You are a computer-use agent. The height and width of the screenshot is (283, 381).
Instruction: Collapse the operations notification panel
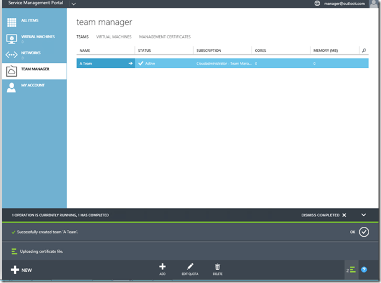364,215
